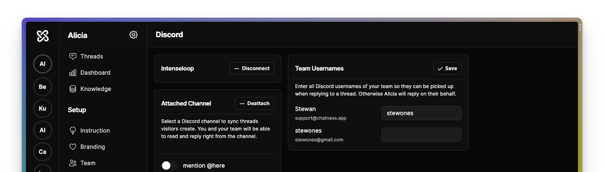Click the Branding heart icon

[73, 147]
